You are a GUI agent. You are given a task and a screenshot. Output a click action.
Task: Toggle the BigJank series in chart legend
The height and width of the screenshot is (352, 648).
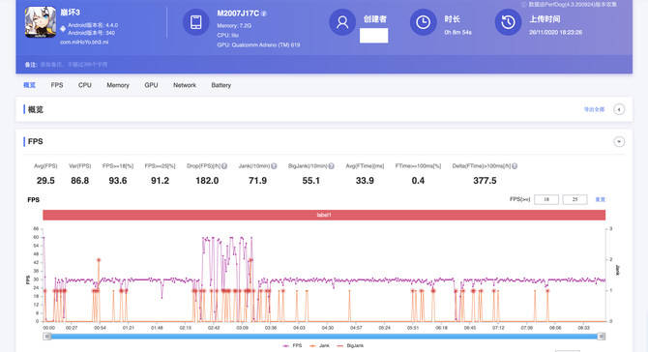tap(350, 345)
